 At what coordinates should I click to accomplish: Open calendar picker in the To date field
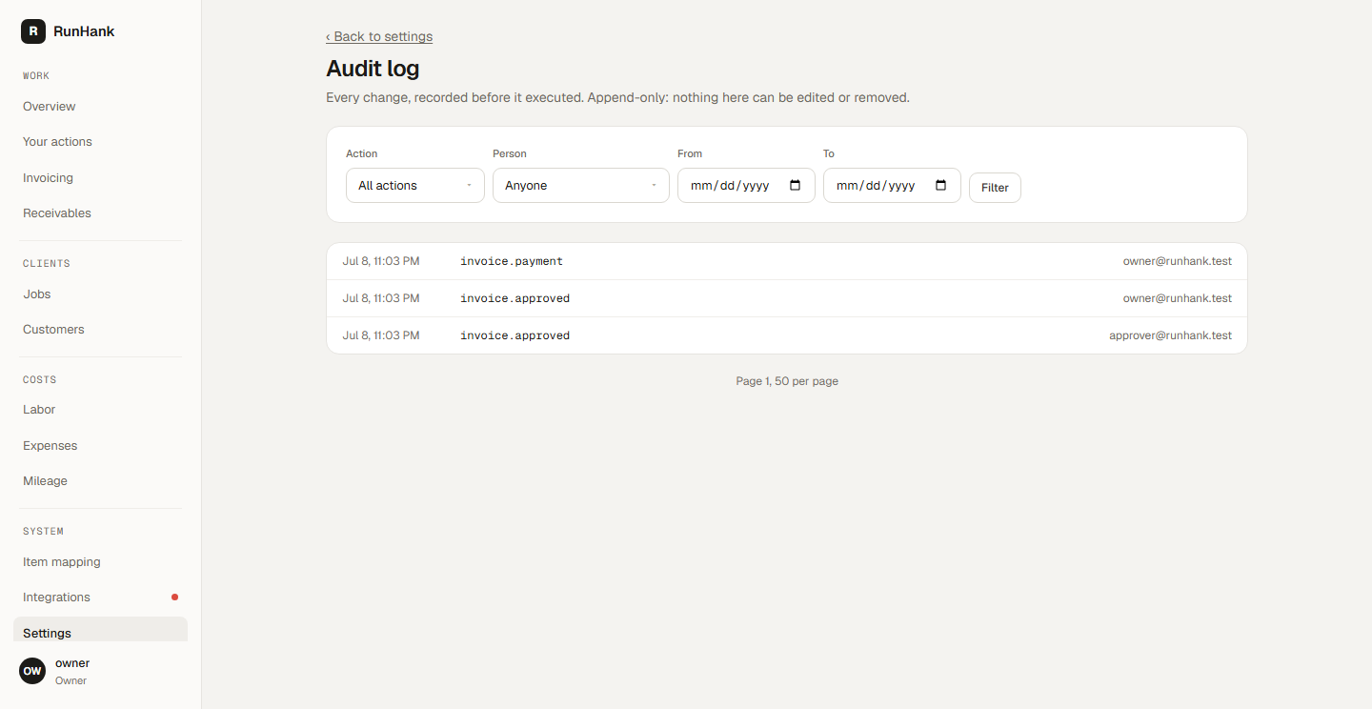[x=941, y=186]
